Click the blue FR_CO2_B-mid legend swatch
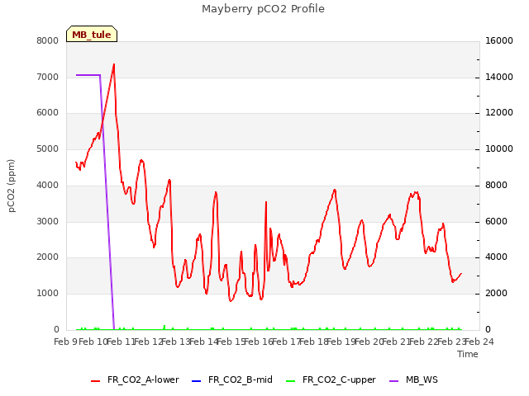This screenshot has width=529, height=396. click(196, 381)
